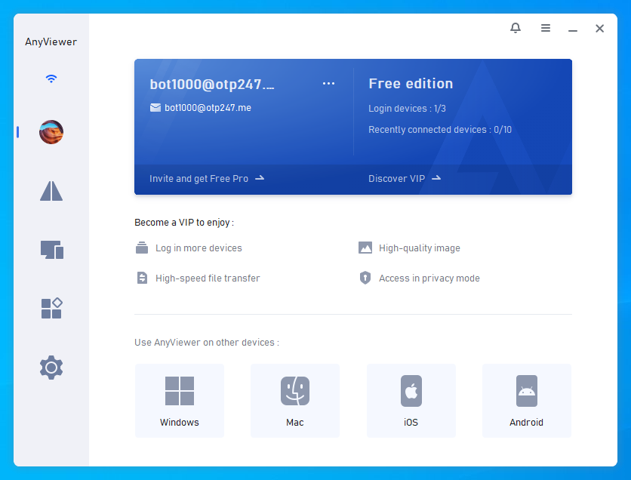631x480 pixels.
Task: Select the Mac download tile
Action: 295,401
